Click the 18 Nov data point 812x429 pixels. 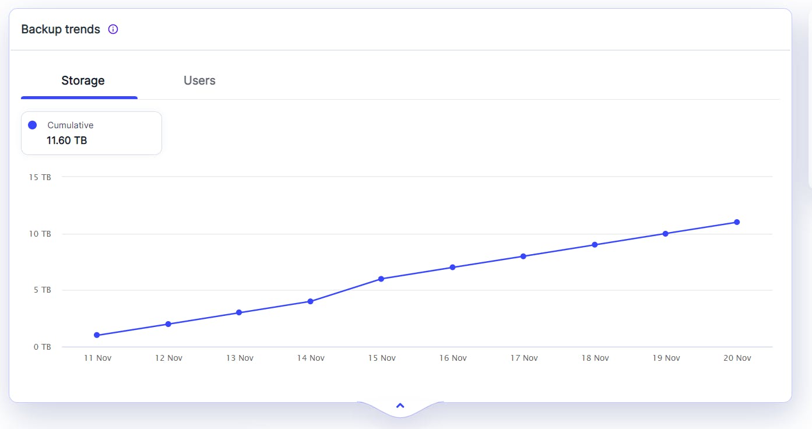click(595, 245)
